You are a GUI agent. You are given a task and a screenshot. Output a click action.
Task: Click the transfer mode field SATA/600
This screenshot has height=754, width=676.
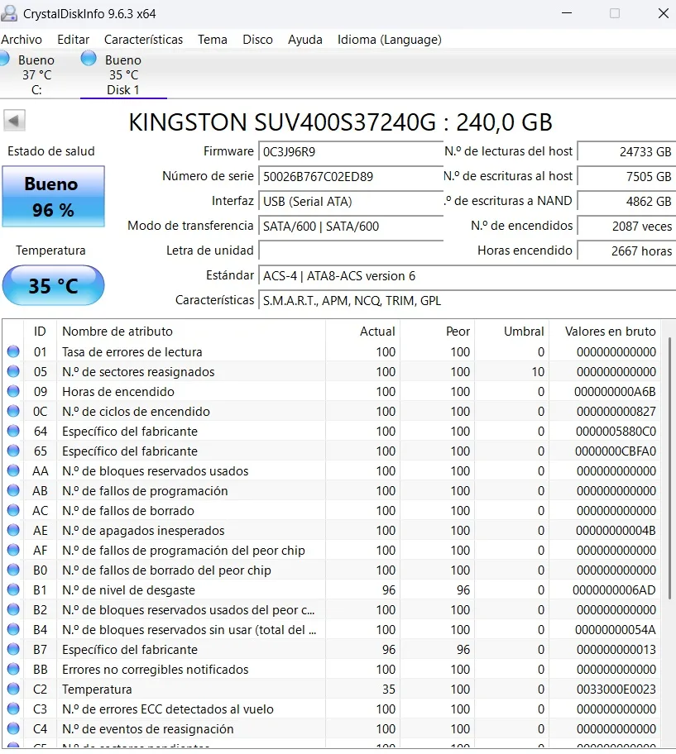[x=350, y=226]
